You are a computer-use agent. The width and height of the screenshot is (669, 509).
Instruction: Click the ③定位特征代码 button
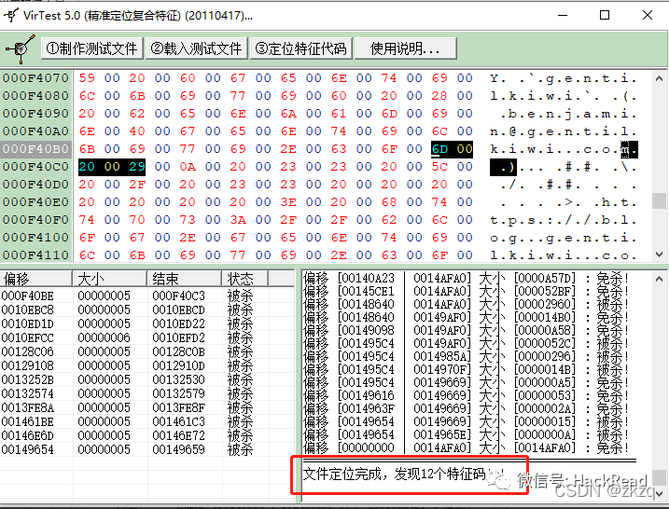[300, 48]
